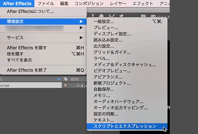Open 自動保存... preferences
The image size is (198, 134).
click(x=127, y=89)
